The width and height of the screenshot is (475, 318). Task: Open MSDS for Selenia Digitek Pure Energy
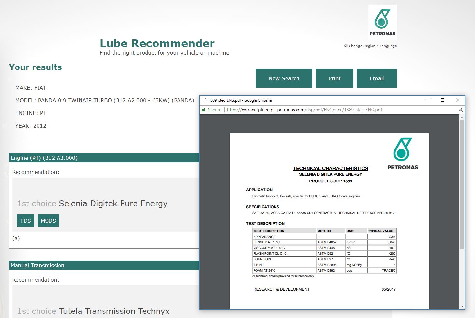click(48, 221)
